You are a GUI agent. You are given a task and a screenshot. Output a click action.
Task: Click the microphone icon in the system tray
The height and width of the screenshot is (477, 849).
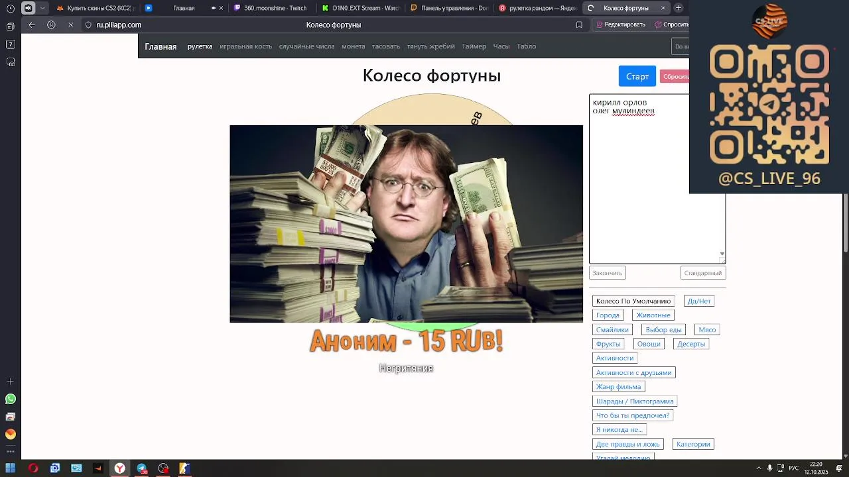pyautogui.click(x=770, y=468)
